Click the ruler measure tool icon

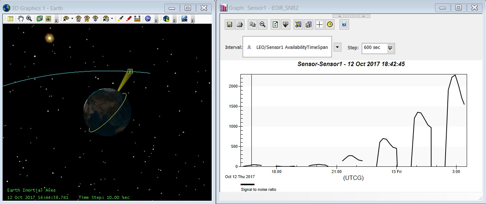(x=137, y=19)
